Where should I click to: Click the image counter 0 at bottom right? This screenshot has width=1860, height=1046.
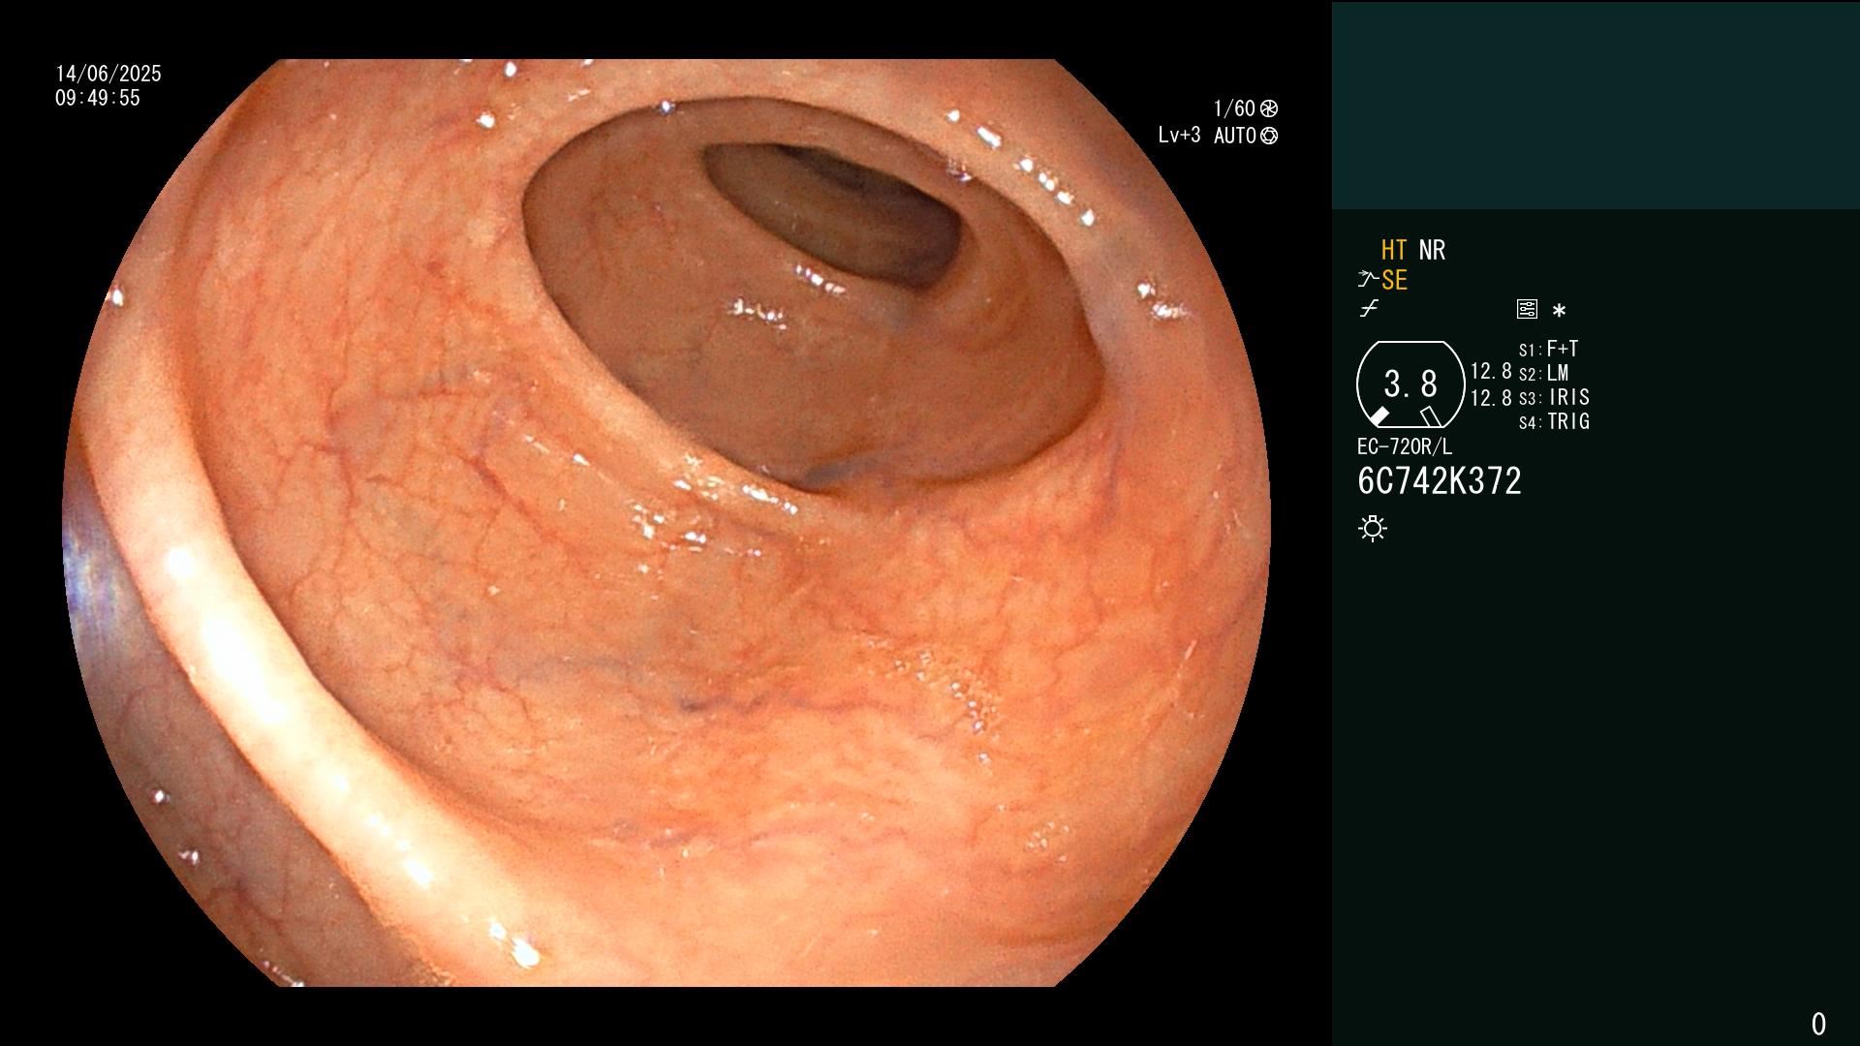(x=1818, y=1024)
